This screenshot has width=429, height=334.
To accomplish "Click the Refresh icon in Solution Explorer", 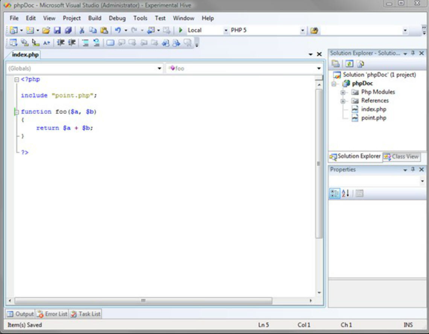I will (349, 64).
